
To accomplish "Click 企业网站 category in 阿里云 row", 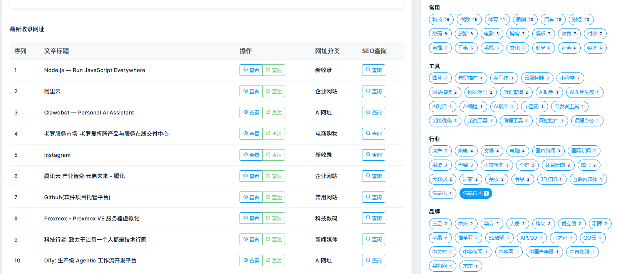I will [x=326, y=91].
